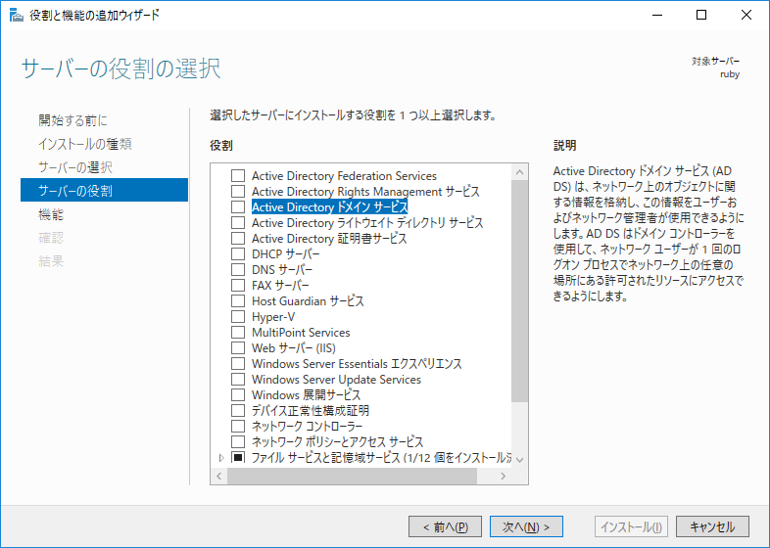Tick the MultiPoint Services checkbox
The width and height of the screenshot is (770, 548).
click(x=238, y=332)
